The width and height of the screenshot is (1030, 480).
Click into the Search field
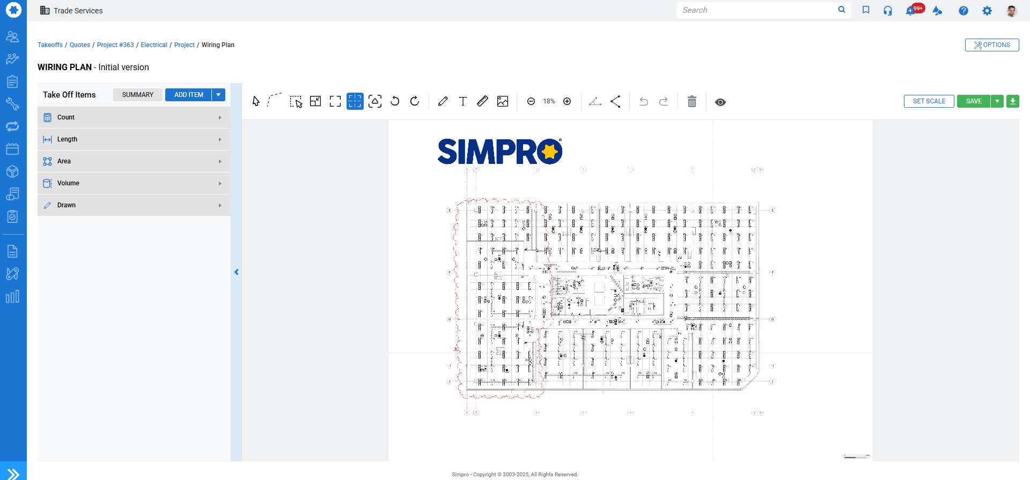tap(756, 10)
